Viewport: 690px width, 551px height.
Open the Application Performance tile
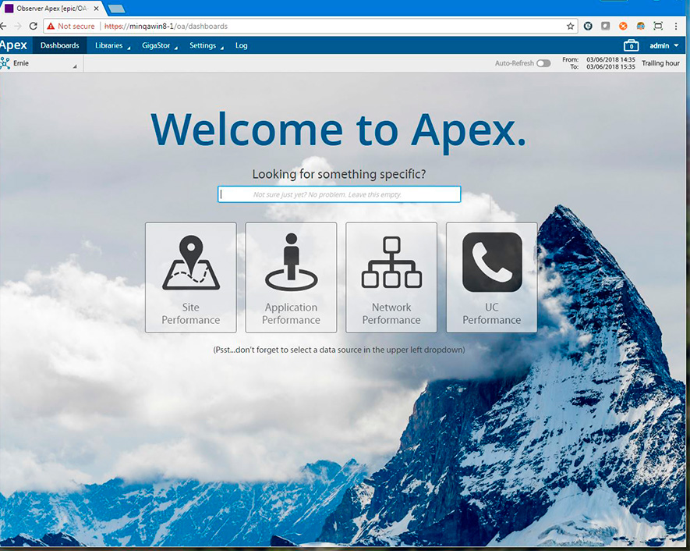(291, 277)
